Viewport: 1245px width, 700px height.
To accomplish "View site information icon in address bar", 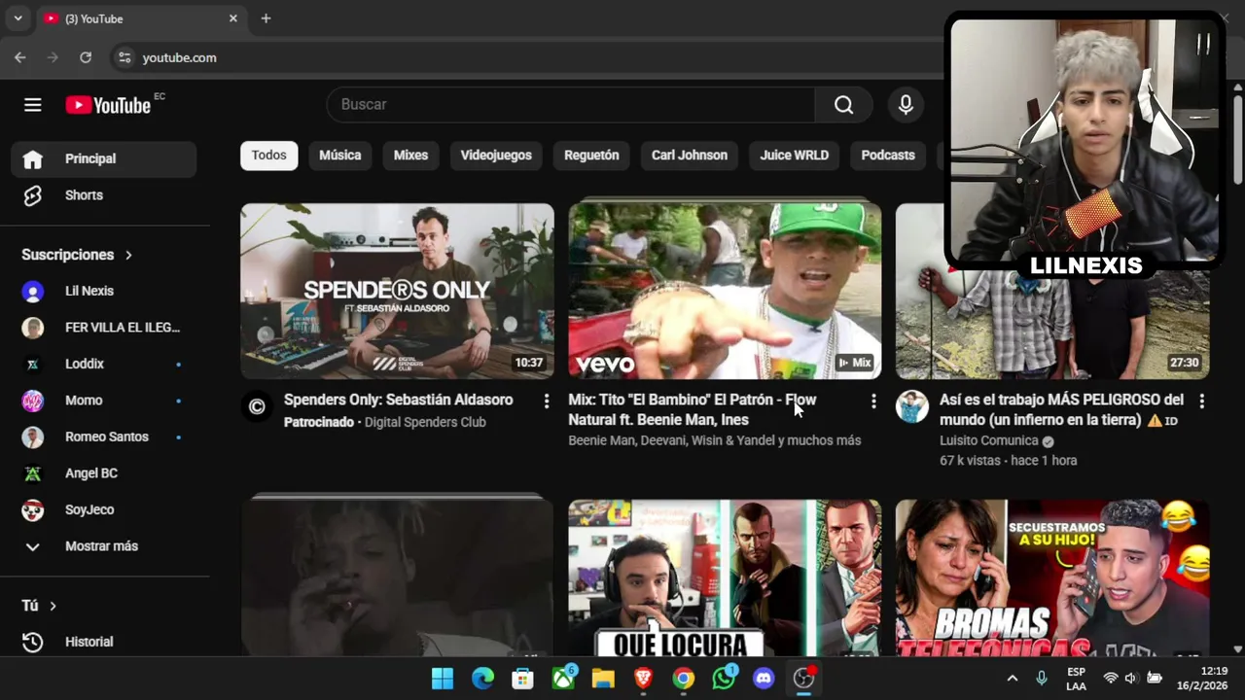I will pos(124,57).
